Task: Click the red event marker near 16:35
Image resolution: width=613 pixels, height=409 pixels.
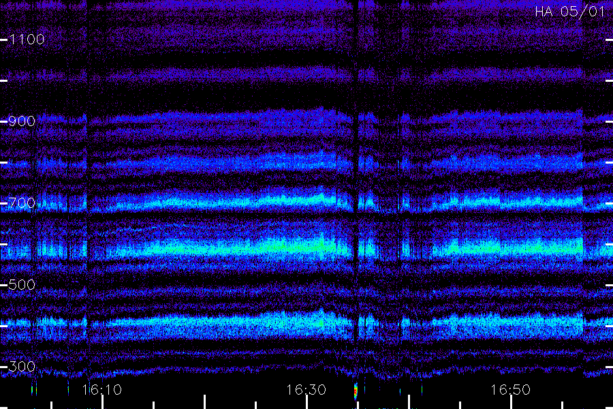Action: (356, 391)
